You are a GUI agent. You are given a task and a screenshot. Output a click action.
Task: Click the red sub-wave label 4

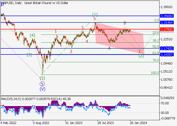click(87, 41)
